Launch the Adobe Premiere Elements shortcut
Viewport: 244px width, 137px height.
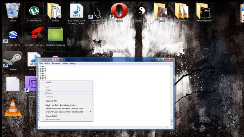[x=30, y=84]
